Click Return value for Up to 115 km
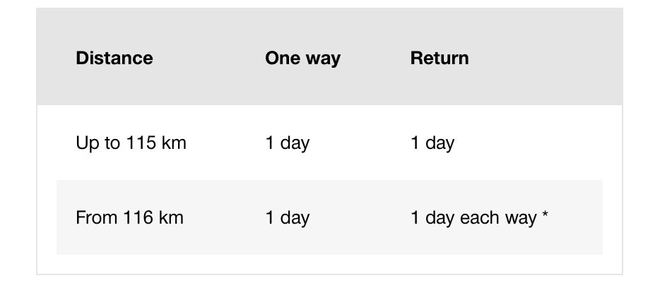 pyautogui.click(x=432, y=143)
